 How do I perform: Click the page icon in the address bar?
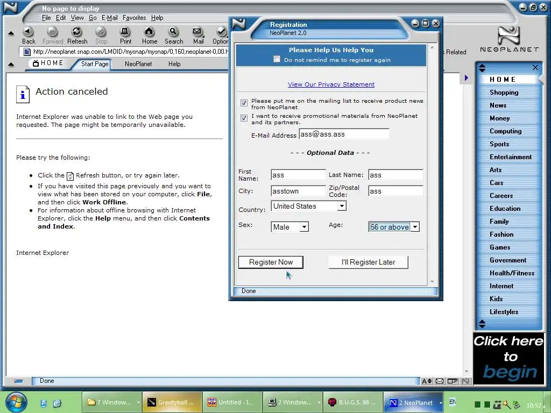pos(27,52)
